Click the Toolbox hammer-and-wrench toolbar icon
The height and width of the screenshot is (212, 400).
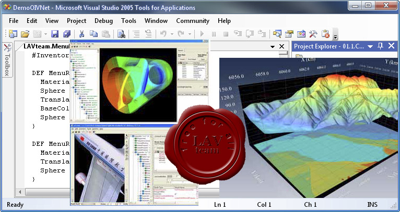[x=313, y=33]
